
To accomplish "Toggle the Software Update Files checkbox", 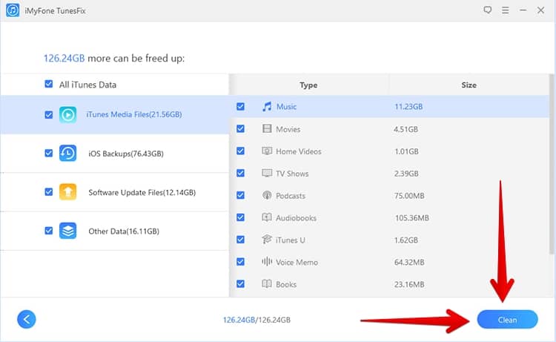I will coord(49,192).
